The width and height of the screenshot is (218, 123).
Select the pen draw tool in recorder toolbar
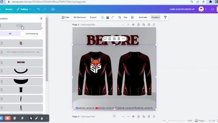point(37,118)
